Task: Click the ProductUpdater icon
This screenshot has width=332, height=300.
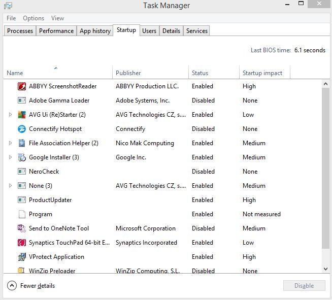Action: coord(22,200)
